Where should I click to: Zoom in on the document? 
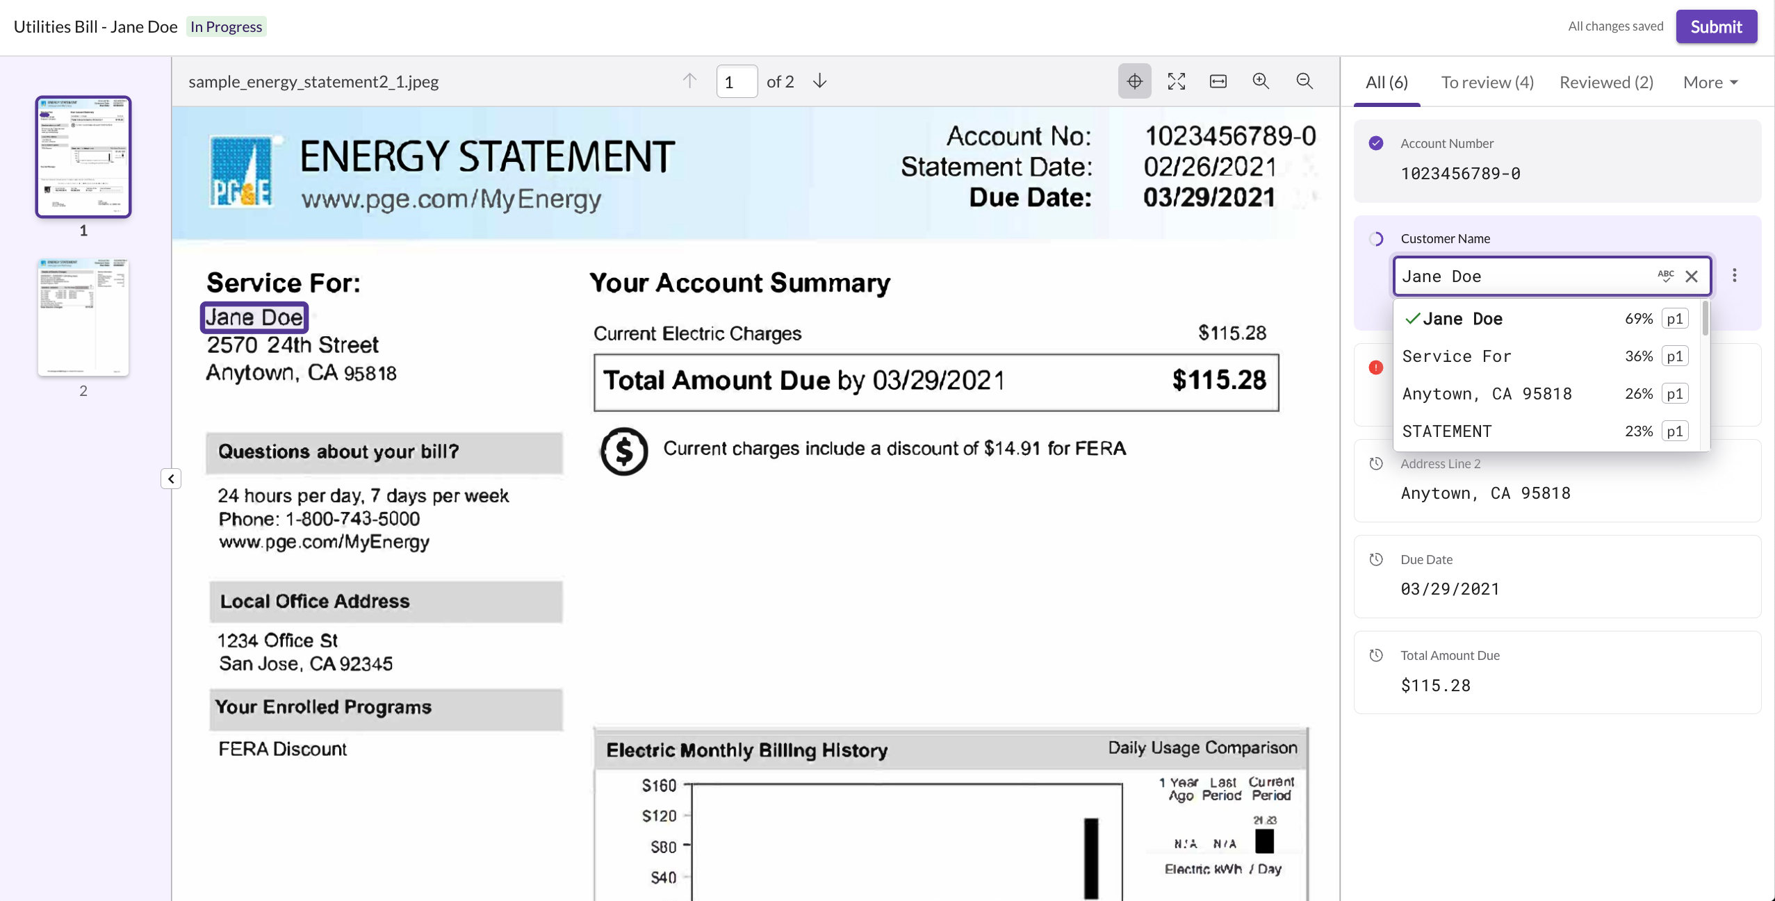click(1261, 81)
